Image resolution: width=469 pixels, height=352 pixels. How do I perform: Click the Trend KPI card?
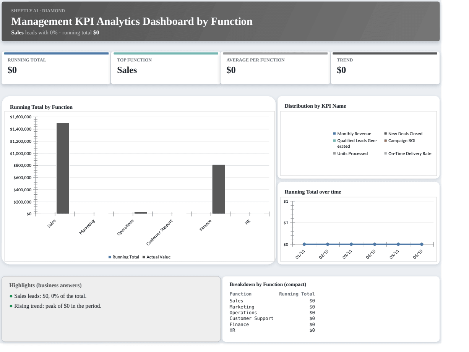pyautogui.click(x=385, y=68)
